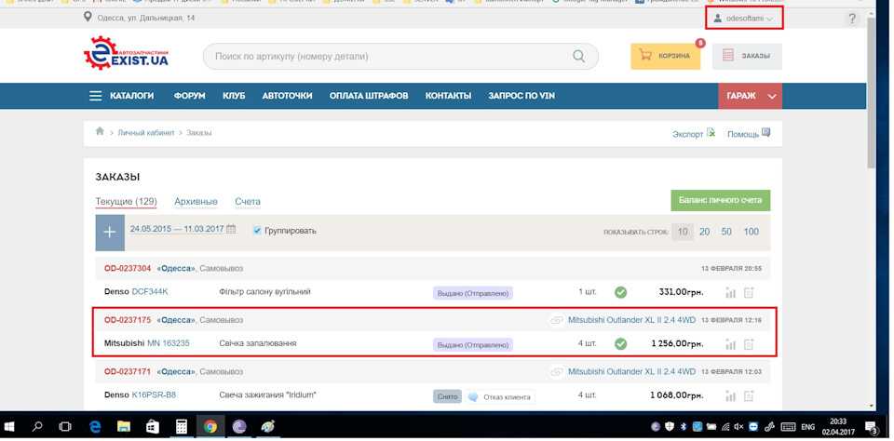Screen dimensions: 894x441
Task: Set rows displayed to 20
Action: click(704, 232)
